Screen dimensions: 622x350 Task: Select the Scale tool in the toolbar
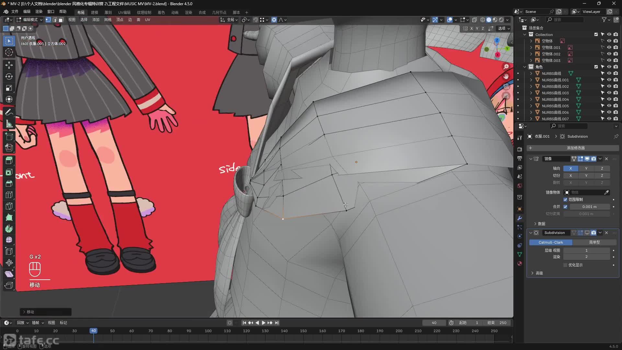point(9,88)
